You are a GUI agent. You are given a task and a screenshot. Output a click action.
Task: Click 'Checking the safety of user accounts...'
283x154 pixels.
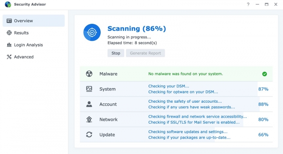[x=185, y=101]
